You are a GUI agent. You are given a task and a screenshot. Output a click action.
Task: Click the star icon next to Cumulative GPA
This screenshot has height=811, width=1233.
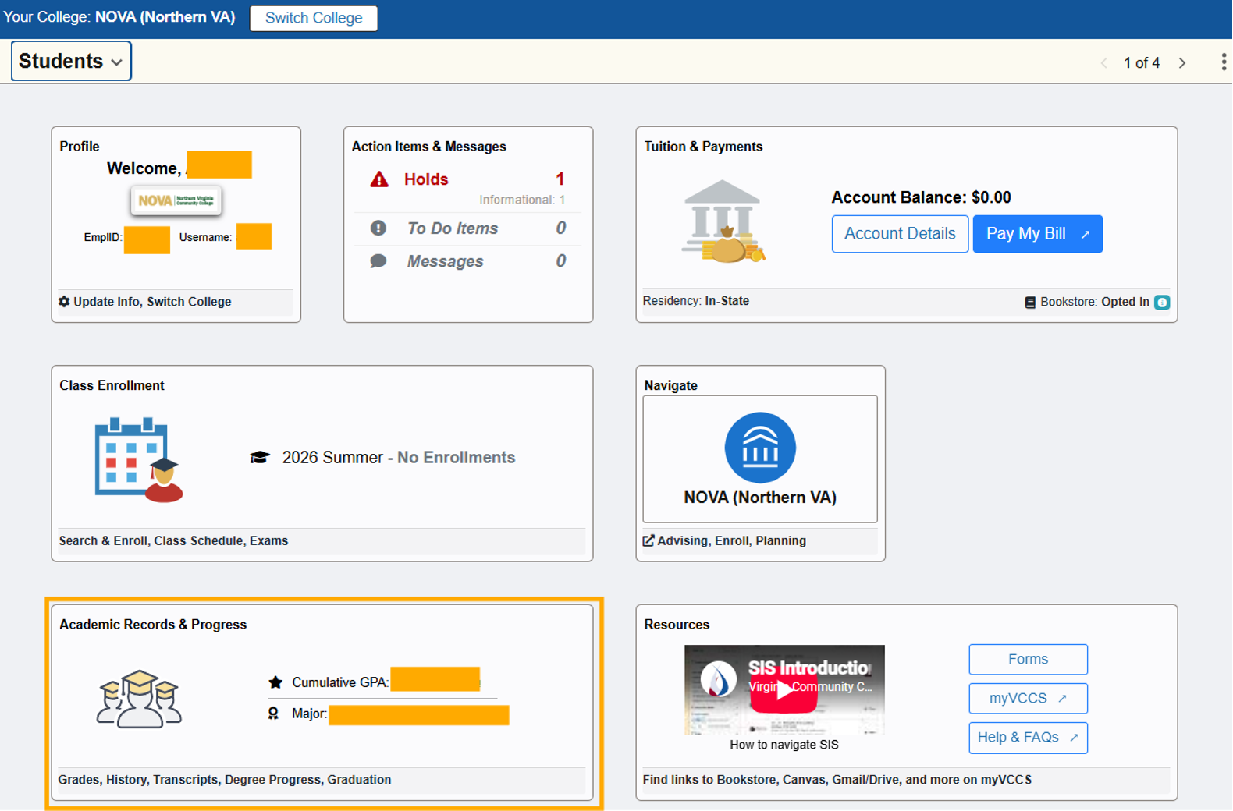[x=275, y=682]
